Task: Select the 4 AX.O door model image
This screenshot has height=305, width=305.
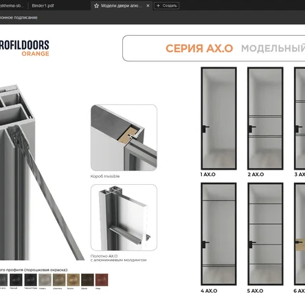Action: [218, 234]
